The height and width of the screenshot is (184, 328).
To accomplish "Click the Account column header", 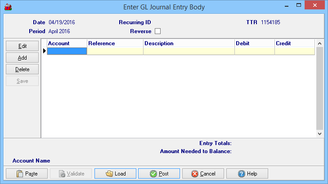I will [x=67, y=43].
